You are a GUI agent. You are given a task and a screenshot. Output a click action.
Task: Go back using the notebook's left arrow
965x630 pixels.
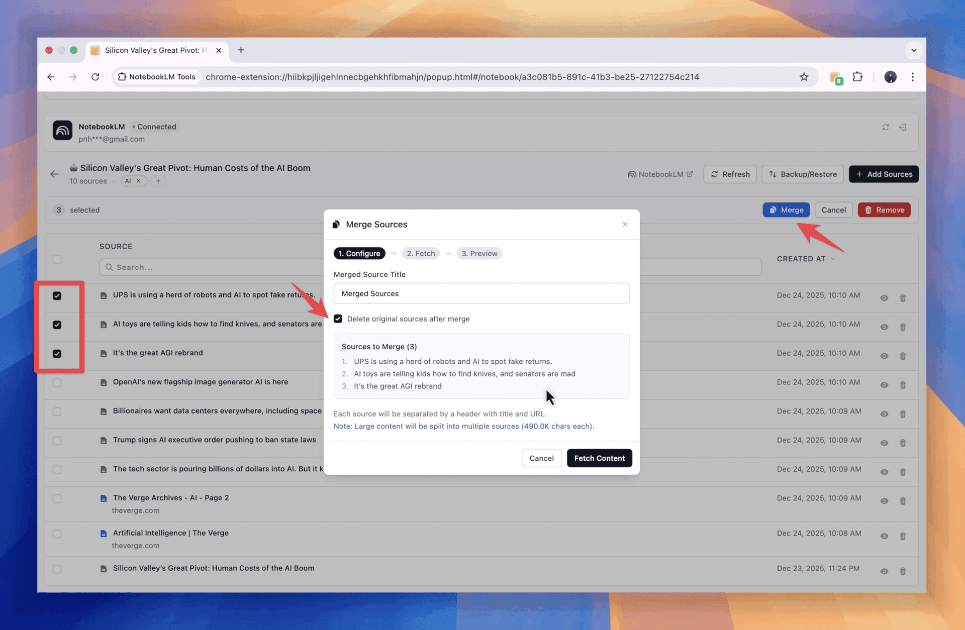pos(54,174)
